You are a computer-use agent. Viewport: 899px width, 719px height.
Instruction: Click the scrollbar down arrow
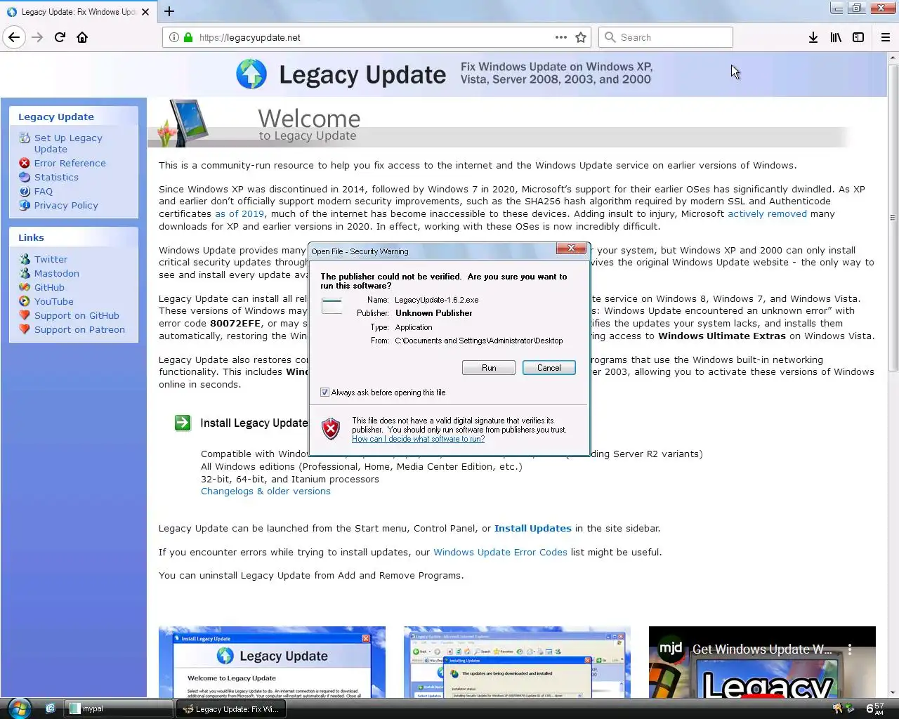click(x=893, y=692)
